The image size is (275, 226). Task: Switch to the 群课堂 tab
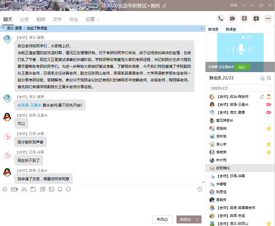pos(231,29)
